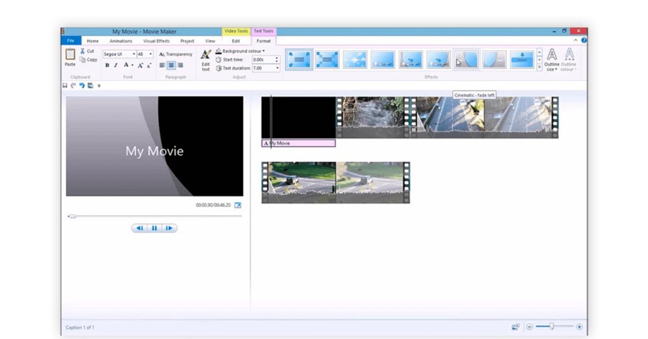Enable center text alignment
The image size is (648, 339).
(171, 65)
